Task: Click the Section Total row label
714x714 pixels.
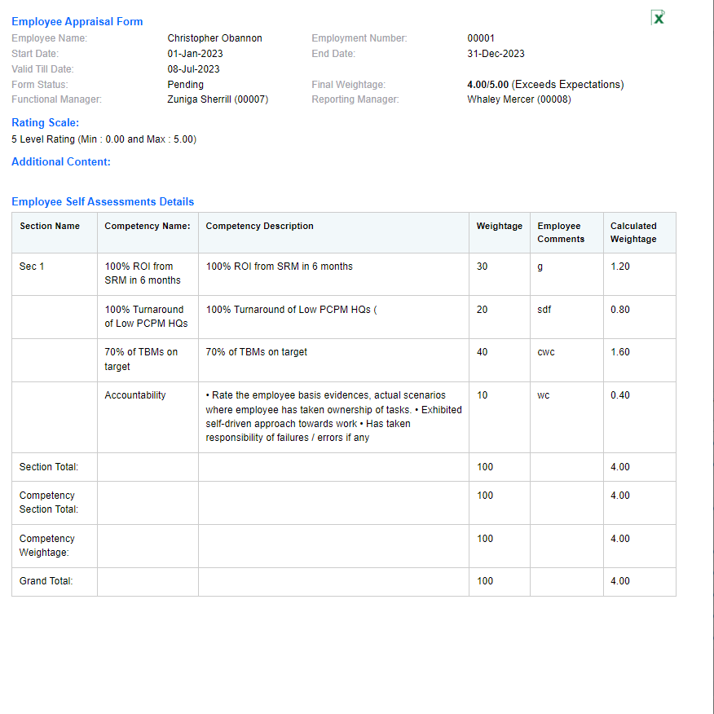Action: tap(48, 467)
